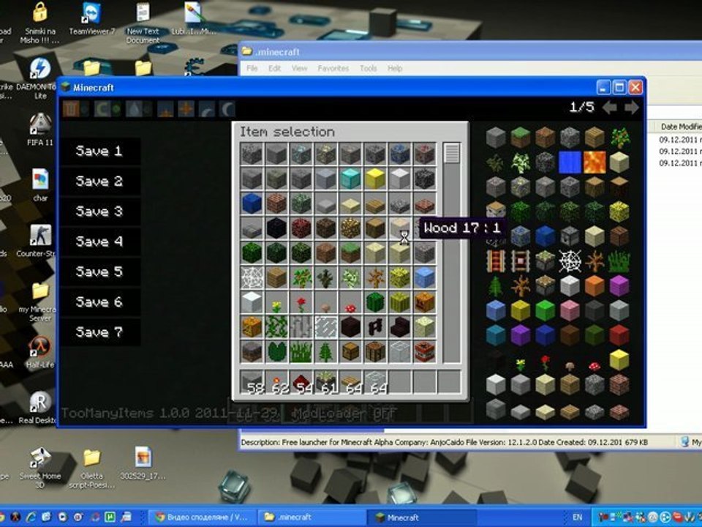
Task: Spawn water block from TooManyItems panel
Action: click(x=570, y=162)
